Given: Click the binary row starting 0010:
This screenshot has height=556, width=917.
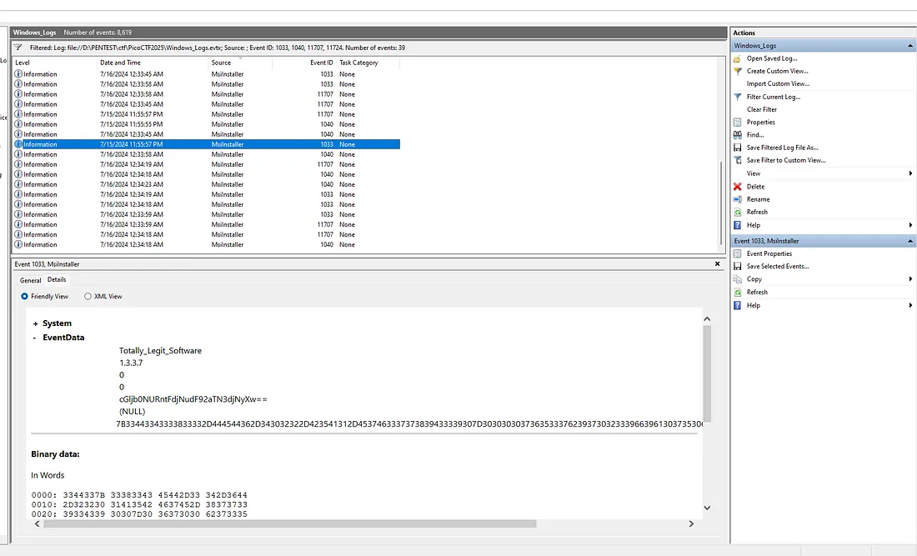Looking at the screenshot, I should point(139,504).
